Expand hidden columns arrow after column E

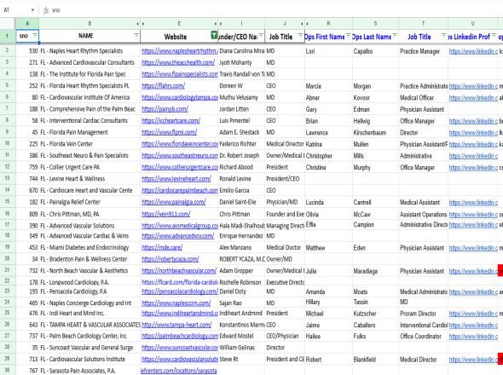pos(216,24)
